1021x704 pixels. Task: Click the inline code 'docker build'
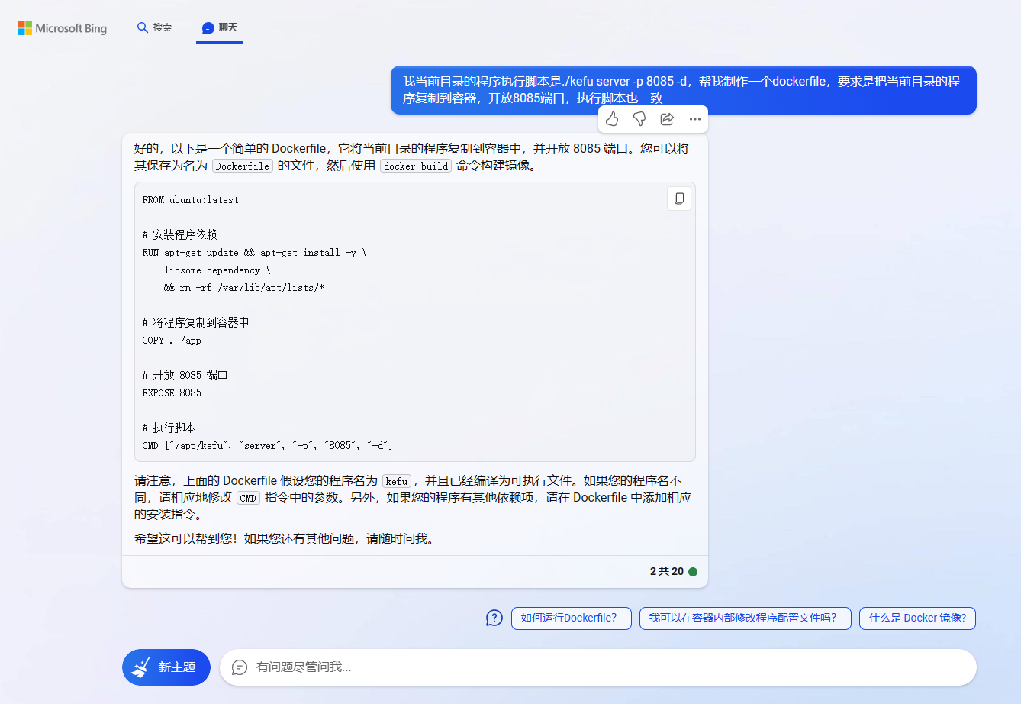(x=416, y=166)
